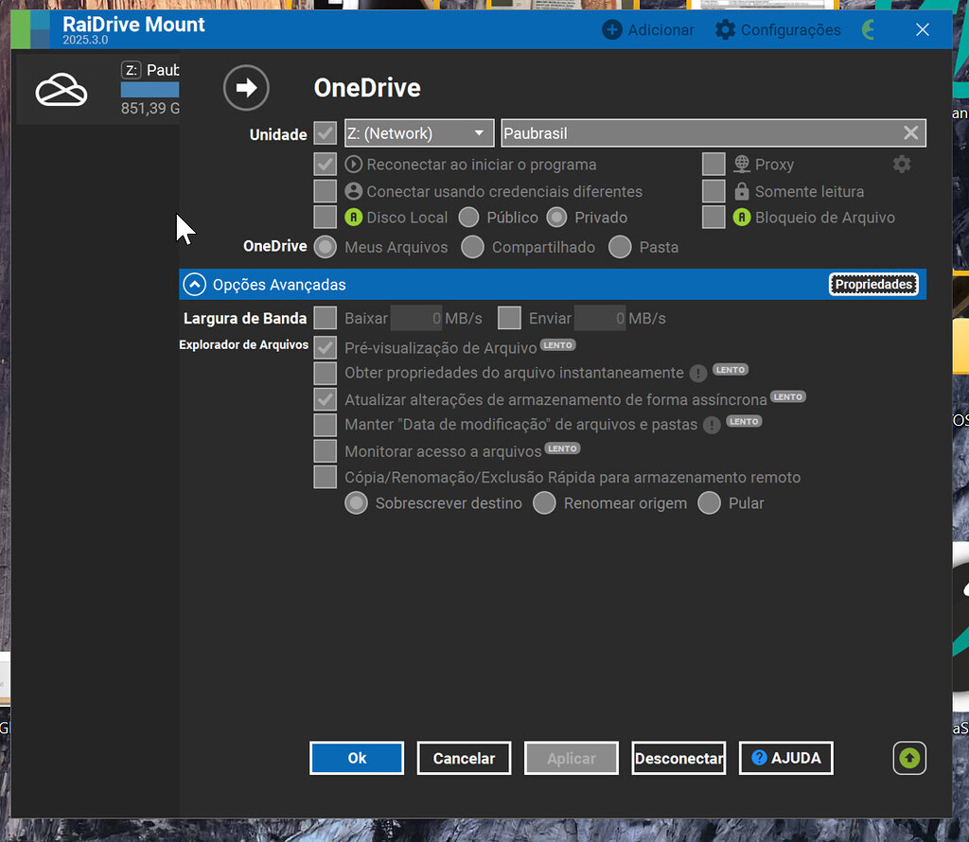969x842 pixels.
Task: Click the green up-arrow icon at bottom right
Action: point(908,758)
